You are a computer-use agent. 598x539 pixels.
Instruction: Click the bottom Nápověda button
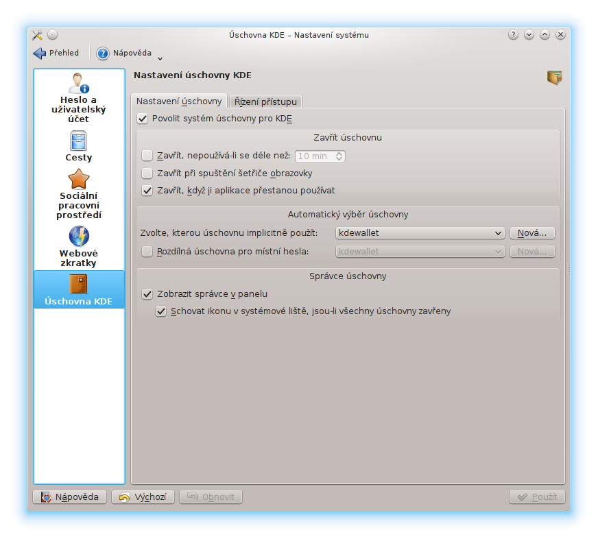coord(69,497)
